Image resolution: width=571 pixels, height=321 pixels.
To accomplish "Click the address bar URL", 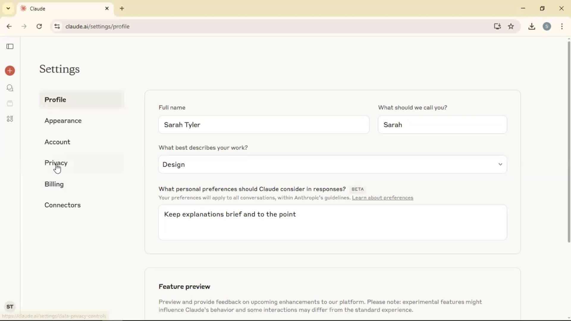I will pos(98,26).
